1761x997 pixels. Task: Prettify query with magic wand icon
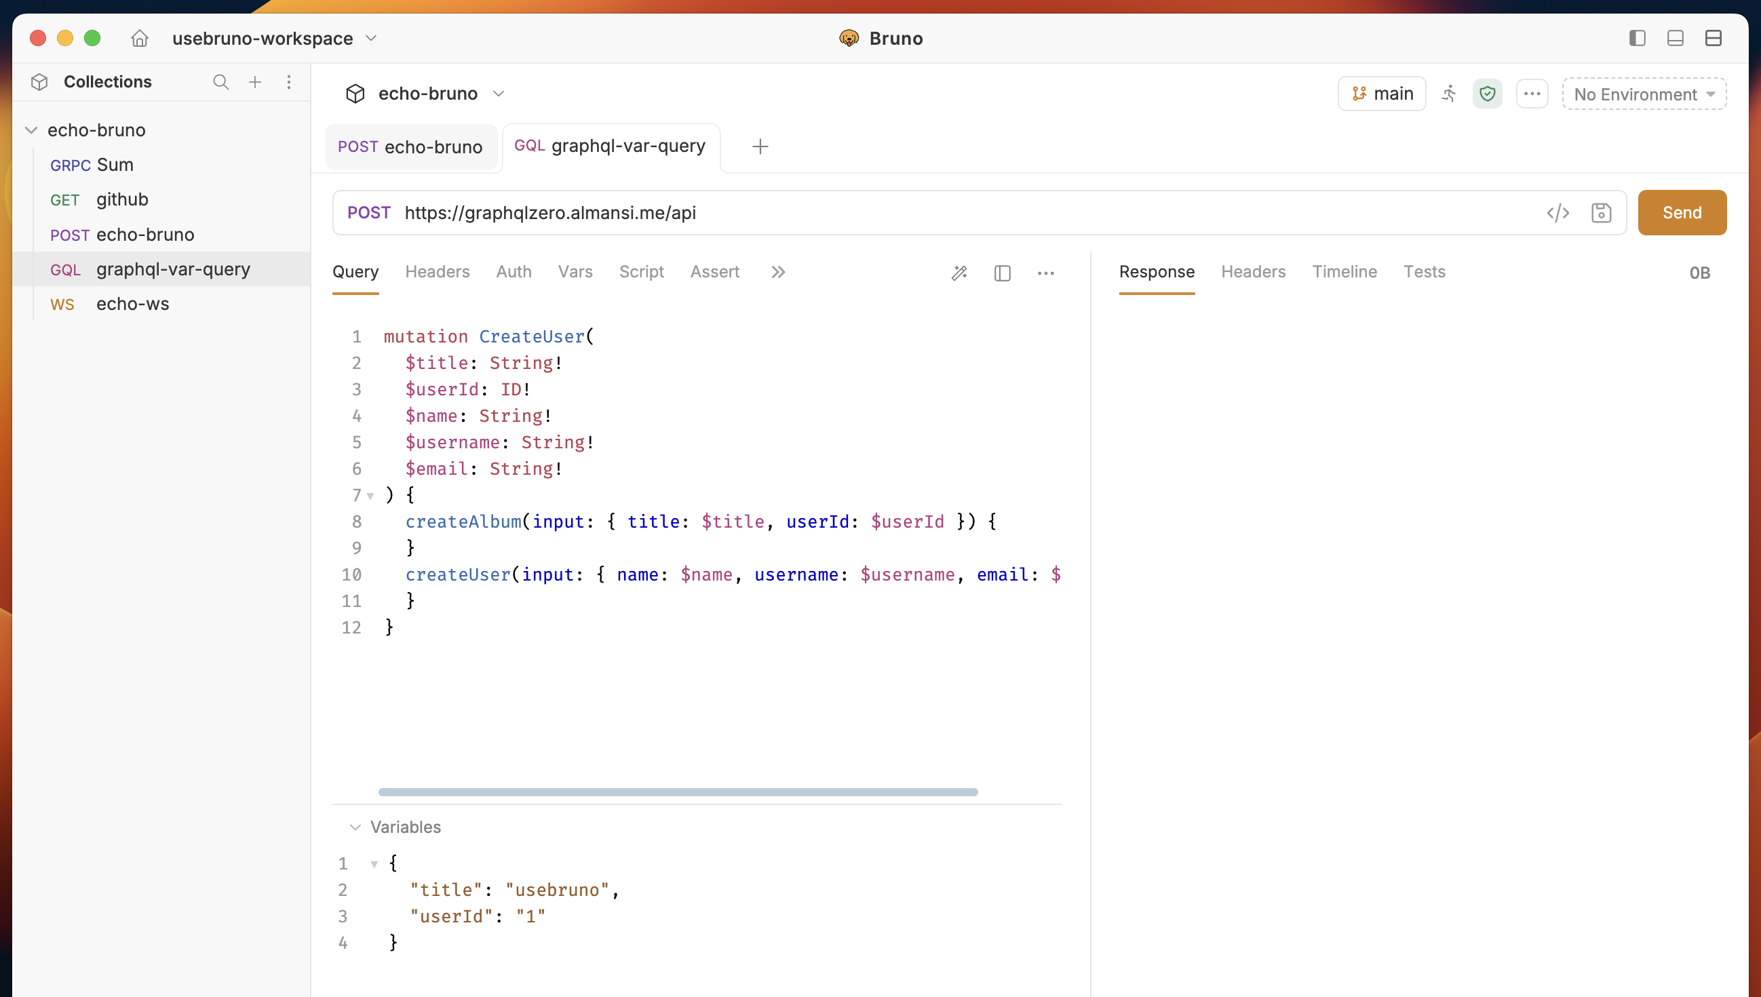[959, 273]
